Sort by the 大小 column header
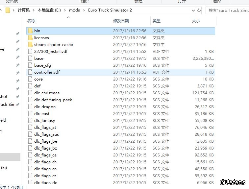The image size is (249, 189). pos(196,21)
